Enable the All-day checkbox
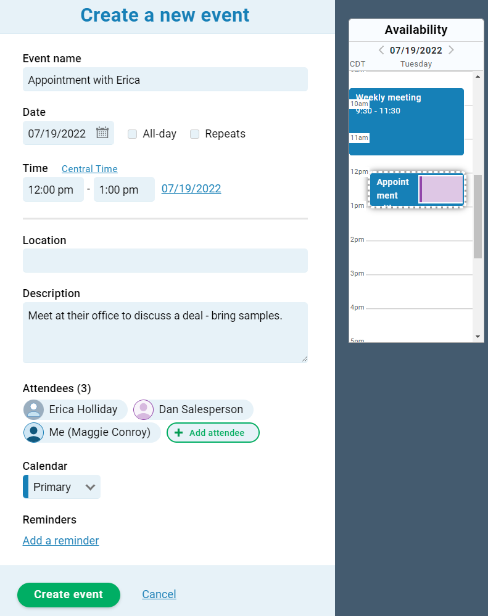 [133, 134]
